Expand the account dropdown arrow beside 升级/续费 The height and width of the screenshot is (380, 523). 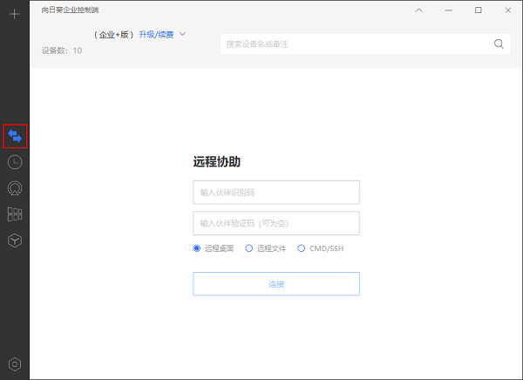point(183,34)
